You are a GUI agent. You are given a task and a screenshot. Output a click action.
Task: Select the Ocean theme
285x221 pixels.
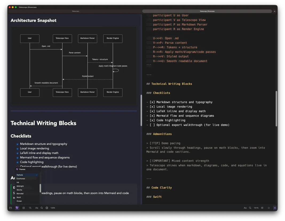coord(27,201)
